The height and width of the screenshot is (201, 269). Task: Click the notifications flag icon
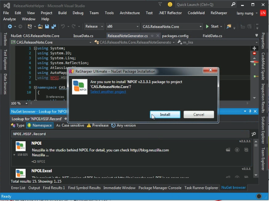(160, 4)
